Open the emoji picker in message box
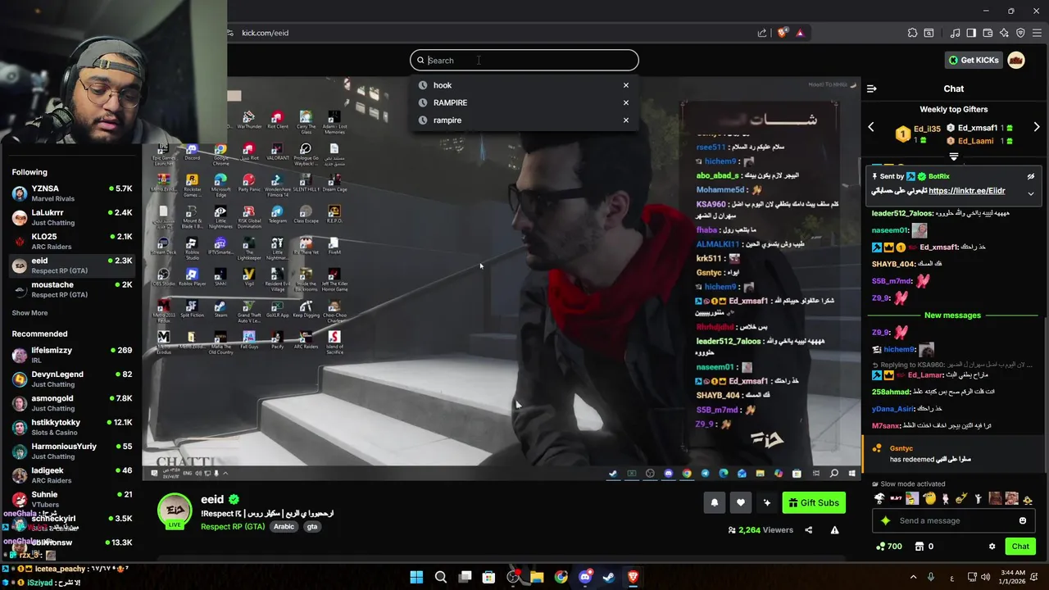Screen dimensions: 1049x590 1022,520
